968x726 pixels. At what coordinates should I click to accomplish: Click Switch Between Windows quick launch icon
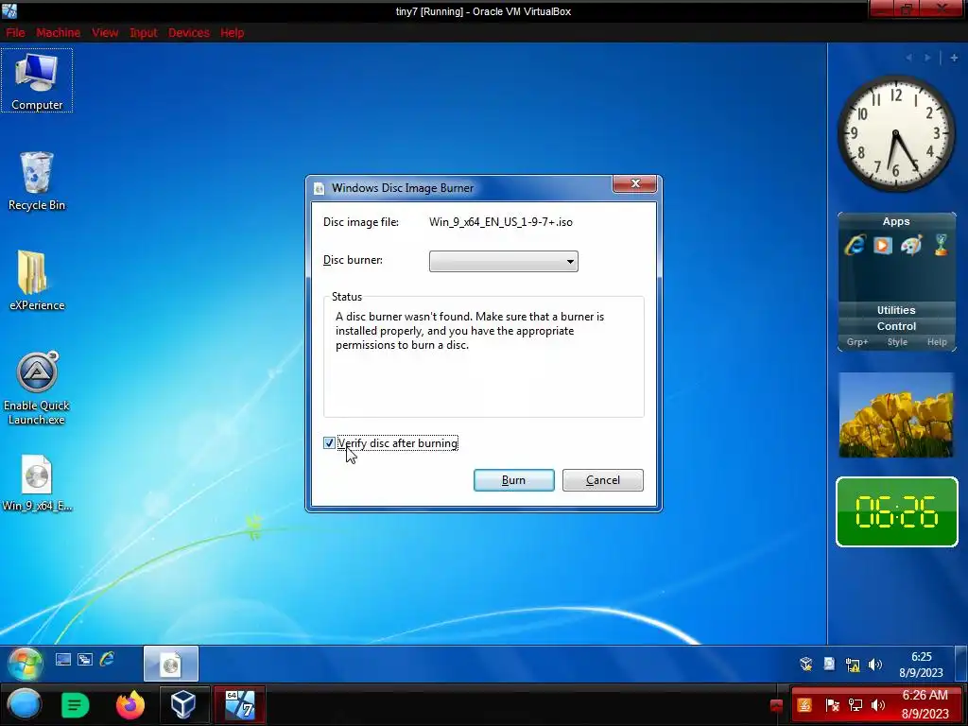(84, 659)
